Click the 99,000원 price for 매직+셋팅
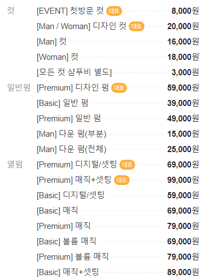202x280 pixels. point(183,180)
